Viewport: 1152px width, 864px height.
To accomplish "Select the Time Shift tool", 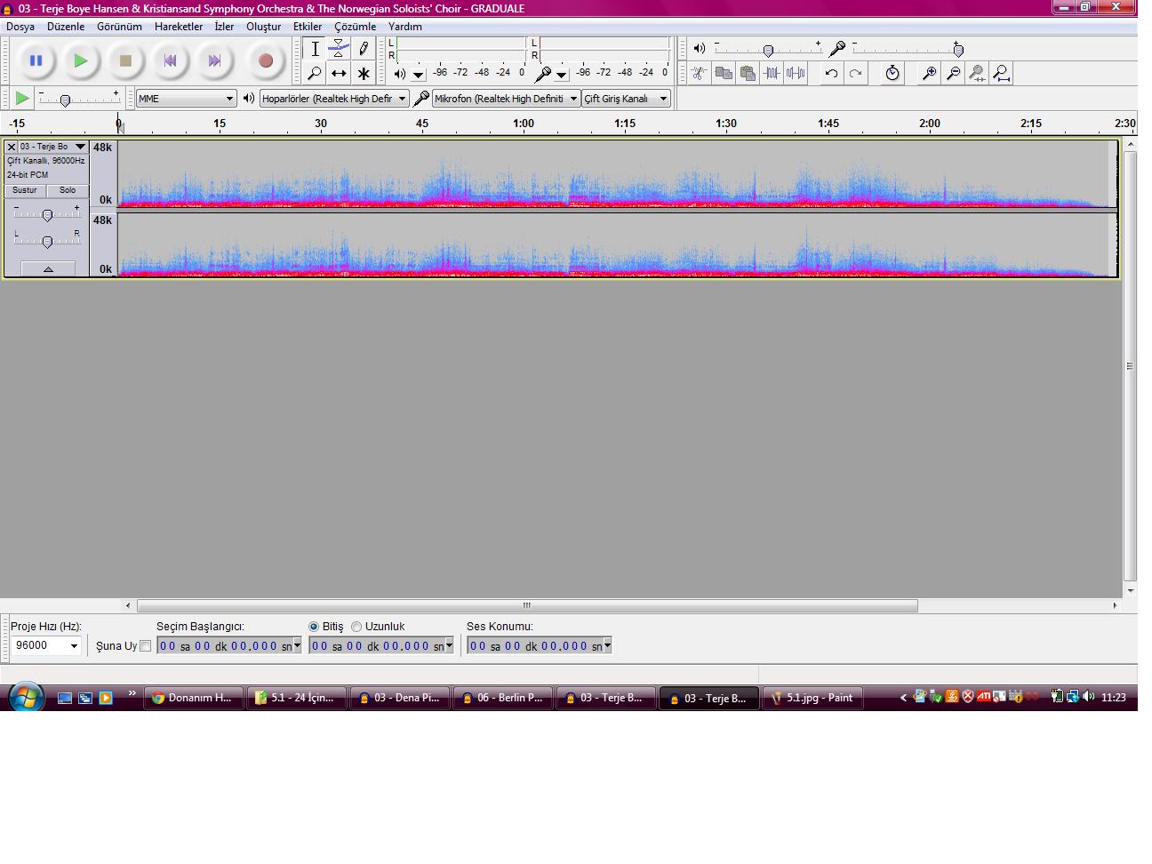I will coord(339,73).
